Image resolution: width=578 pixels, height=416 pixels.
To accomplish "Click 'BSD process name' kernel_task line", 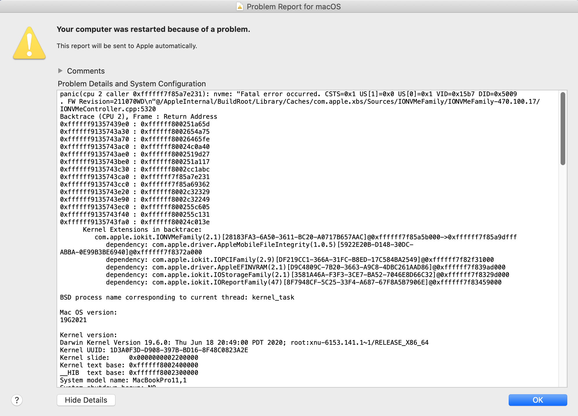I will (x=177, y=297).
